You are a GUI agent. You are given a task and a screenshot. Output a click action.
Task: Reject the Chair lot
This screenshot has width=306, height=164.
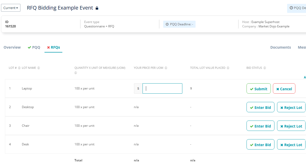tap(291, 126)
